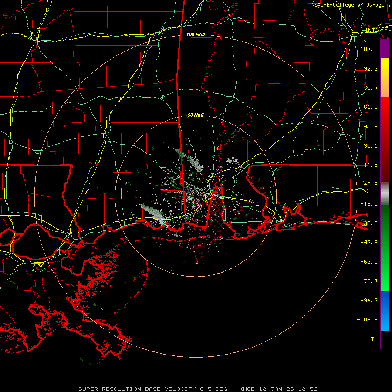Click the -109.8 scale value
392x392 pixels.
[367, 320]
